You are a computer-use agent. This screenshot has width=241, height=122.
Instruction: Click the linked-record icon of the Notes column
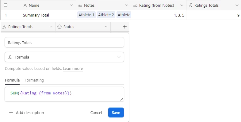click(80, 6)
